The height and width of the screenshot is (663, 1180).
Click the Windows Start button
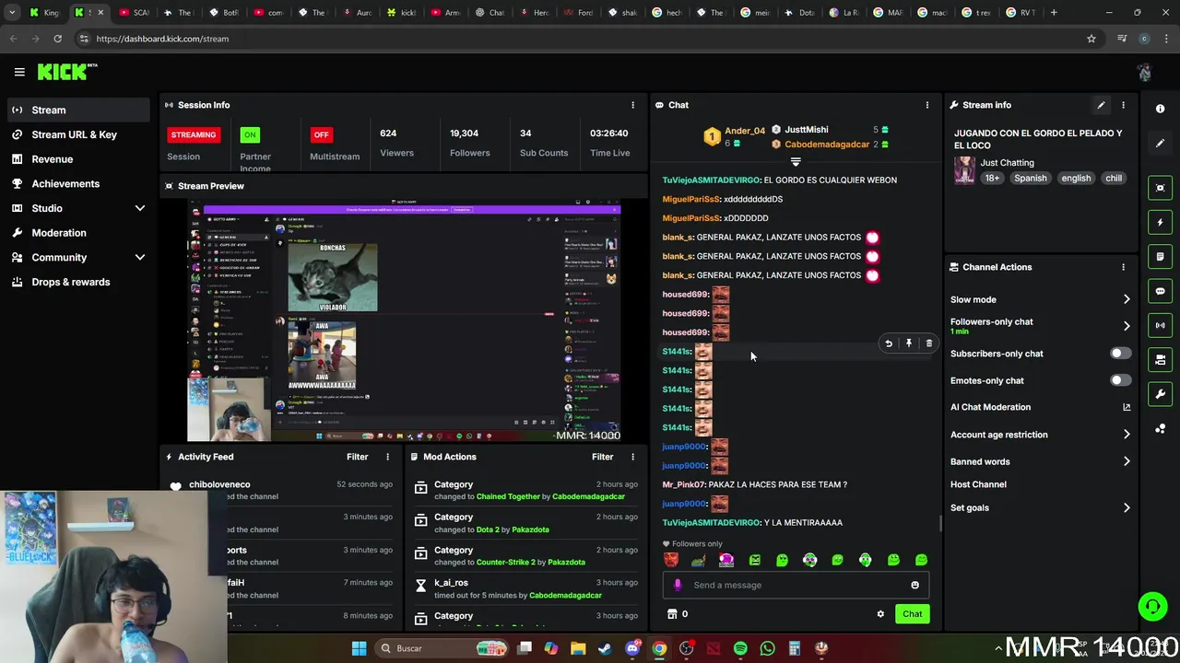click(359, 648)
